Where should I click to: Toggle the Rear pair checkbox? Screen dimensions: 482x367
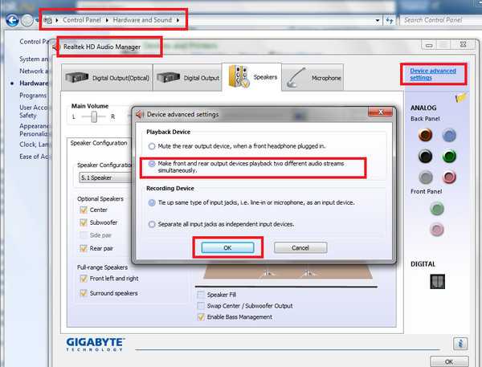click(84, 248)
